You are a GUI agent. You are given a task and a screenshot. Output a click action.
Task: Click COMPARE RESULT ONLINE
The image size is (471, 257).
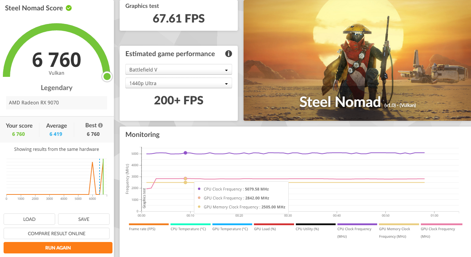[x=56, y=233]
